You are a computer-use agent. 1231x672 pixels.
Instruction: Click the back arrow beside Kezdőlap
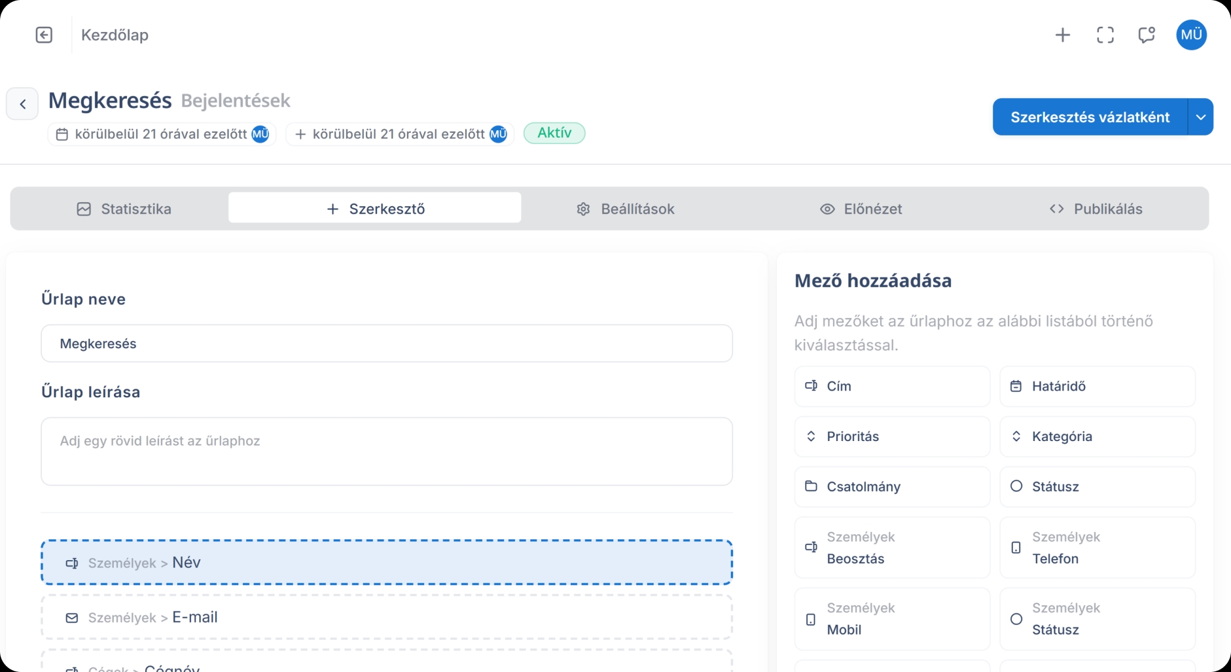click(x=44, y=35)
